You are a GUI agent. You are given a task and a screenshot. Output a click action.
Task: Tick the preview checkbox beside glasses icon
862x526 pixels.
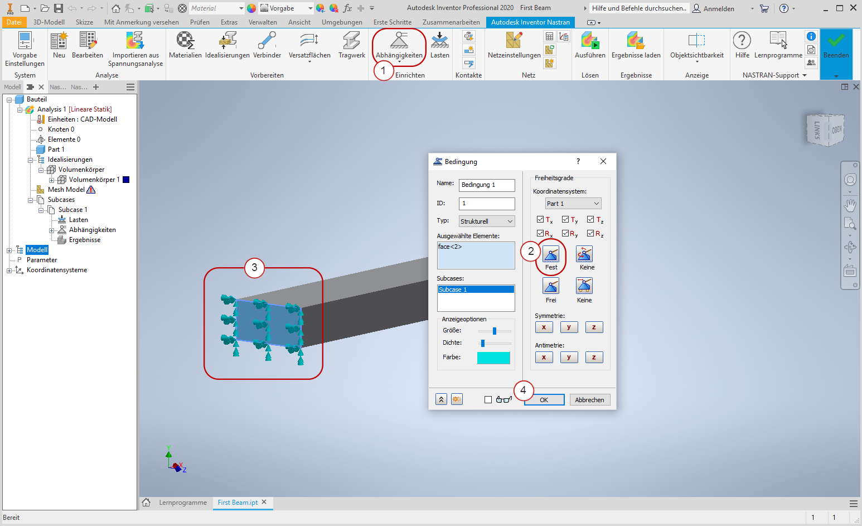tap(488, 400)
